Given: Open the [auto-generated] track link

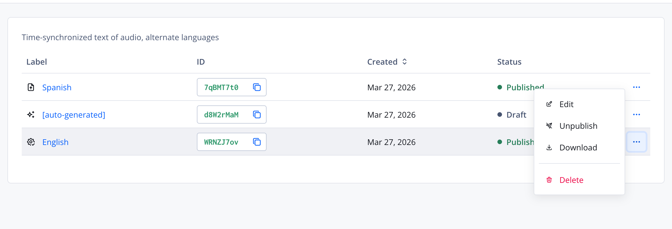Looking at the screenshot, I should click(x=74, y=115).
